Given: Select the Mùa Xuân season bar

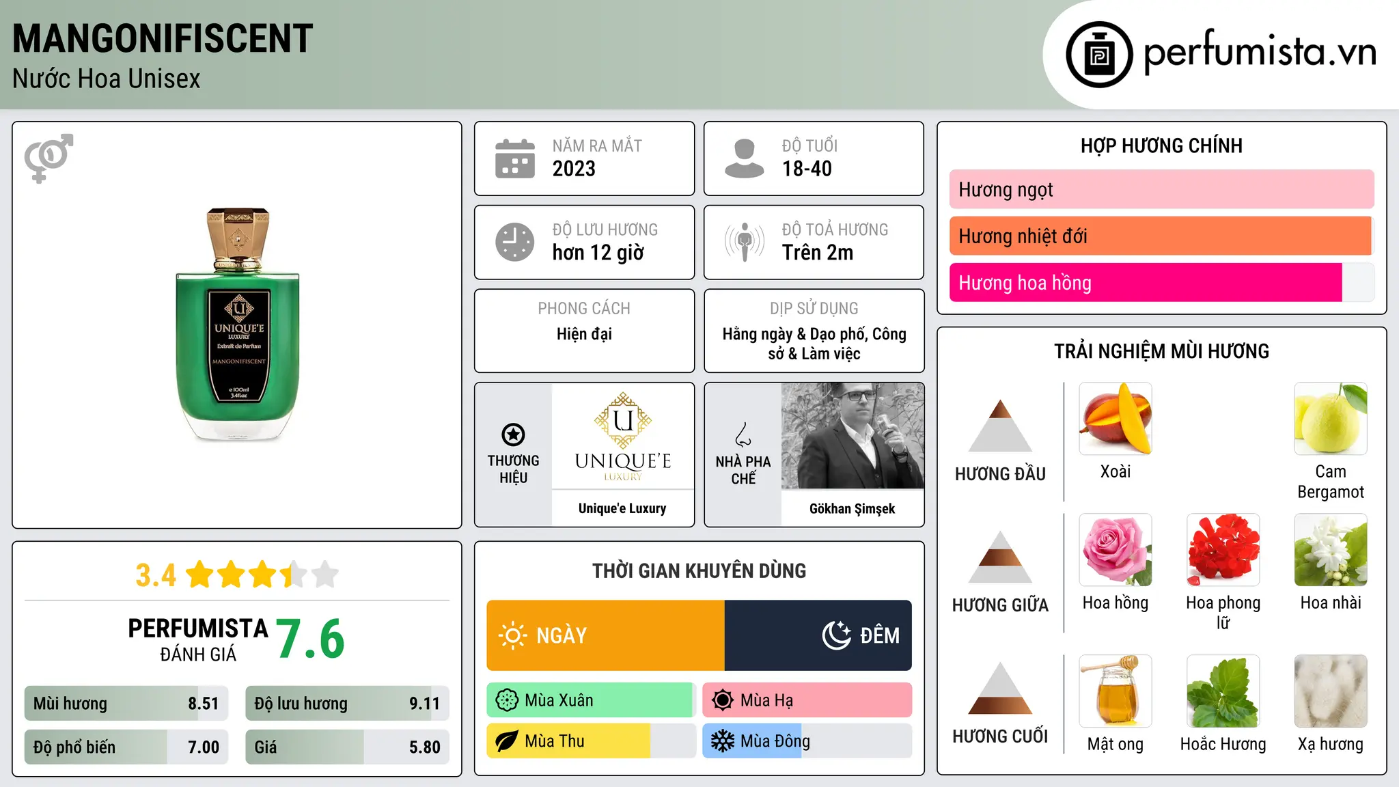Looking at the screenshot, I should click(592, 700).
